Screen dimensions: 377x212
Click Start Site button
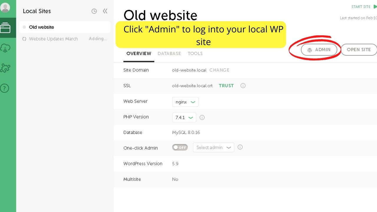coord(364,7)
